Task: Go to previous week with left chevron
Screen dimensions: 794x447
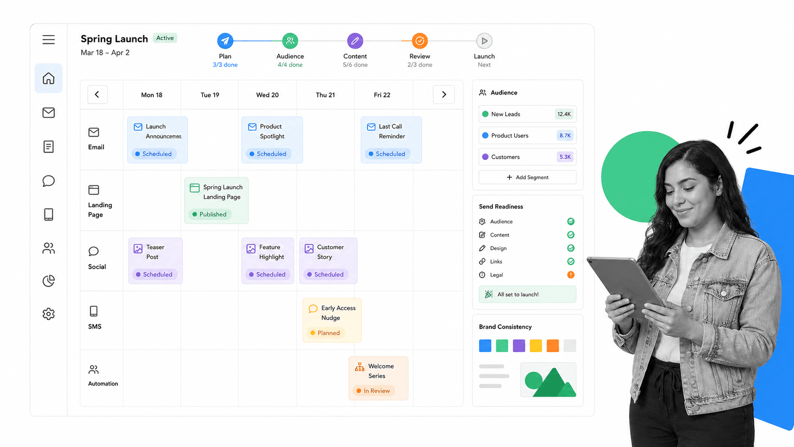Action: tap(97, 95)
